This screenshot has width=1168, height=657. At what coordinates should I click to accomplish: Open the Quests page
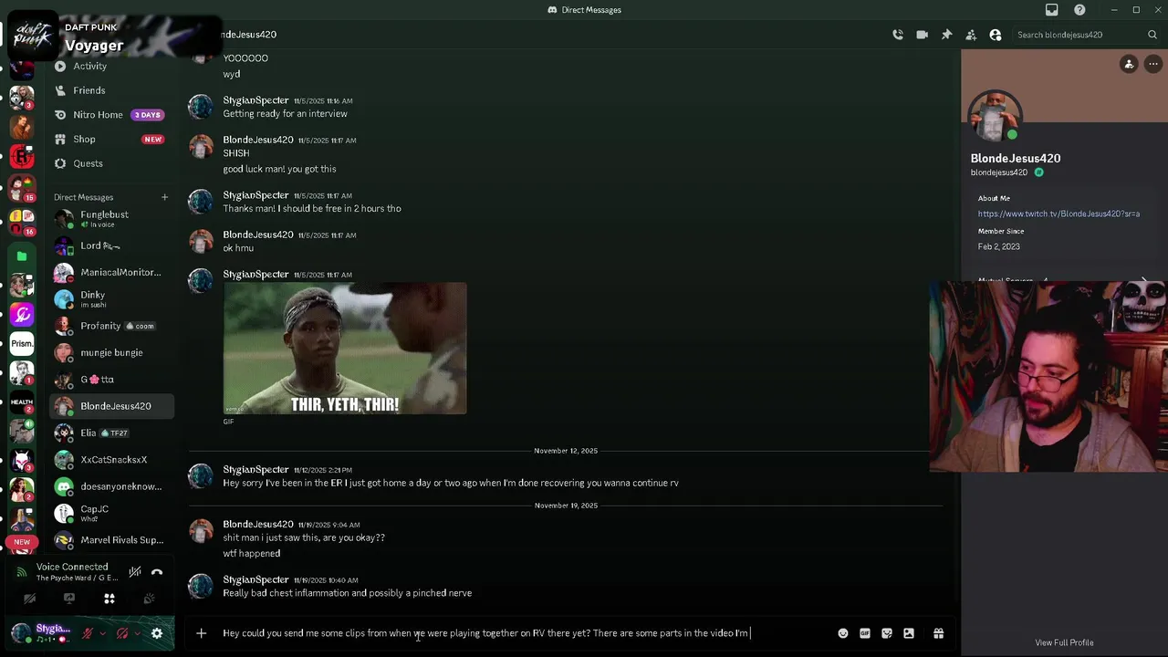(111, 163)
